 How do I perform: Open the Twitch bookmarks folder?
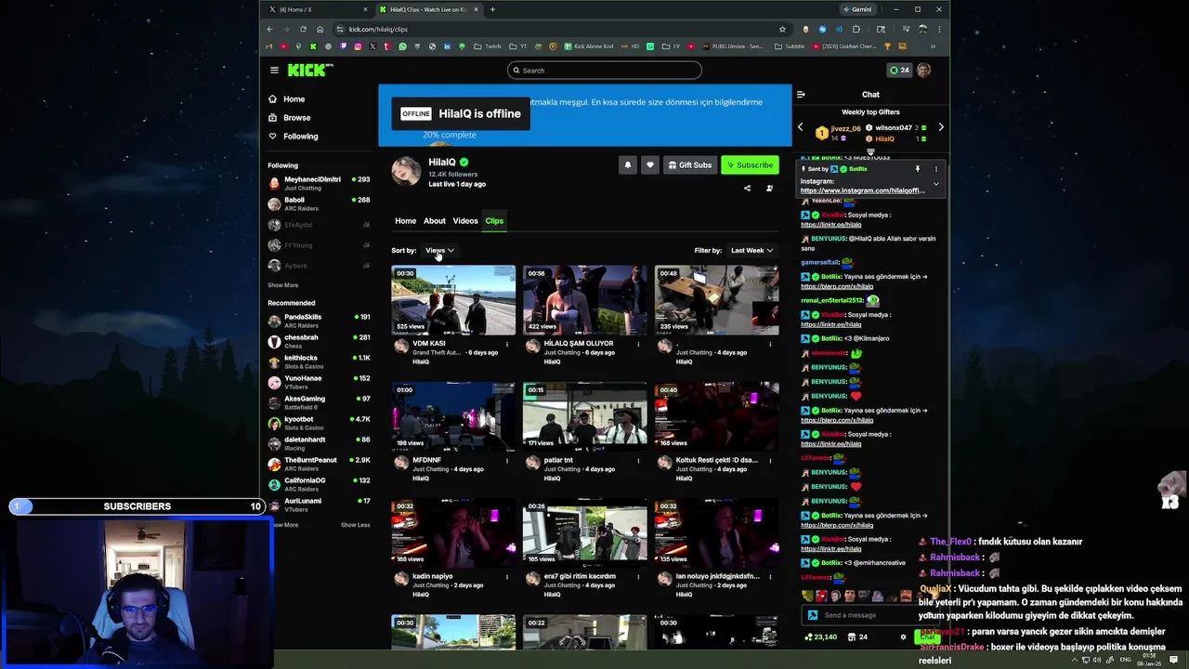pos(488,46)
